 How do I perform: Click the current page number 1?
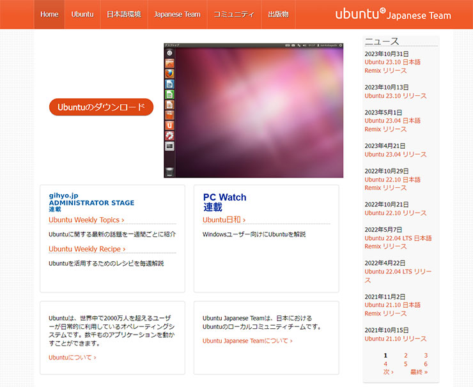tap(385, 355)
